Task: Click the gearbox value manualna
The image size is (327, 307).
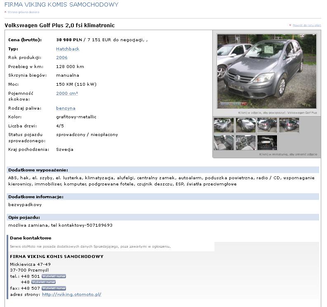Action: click(68, 75)
